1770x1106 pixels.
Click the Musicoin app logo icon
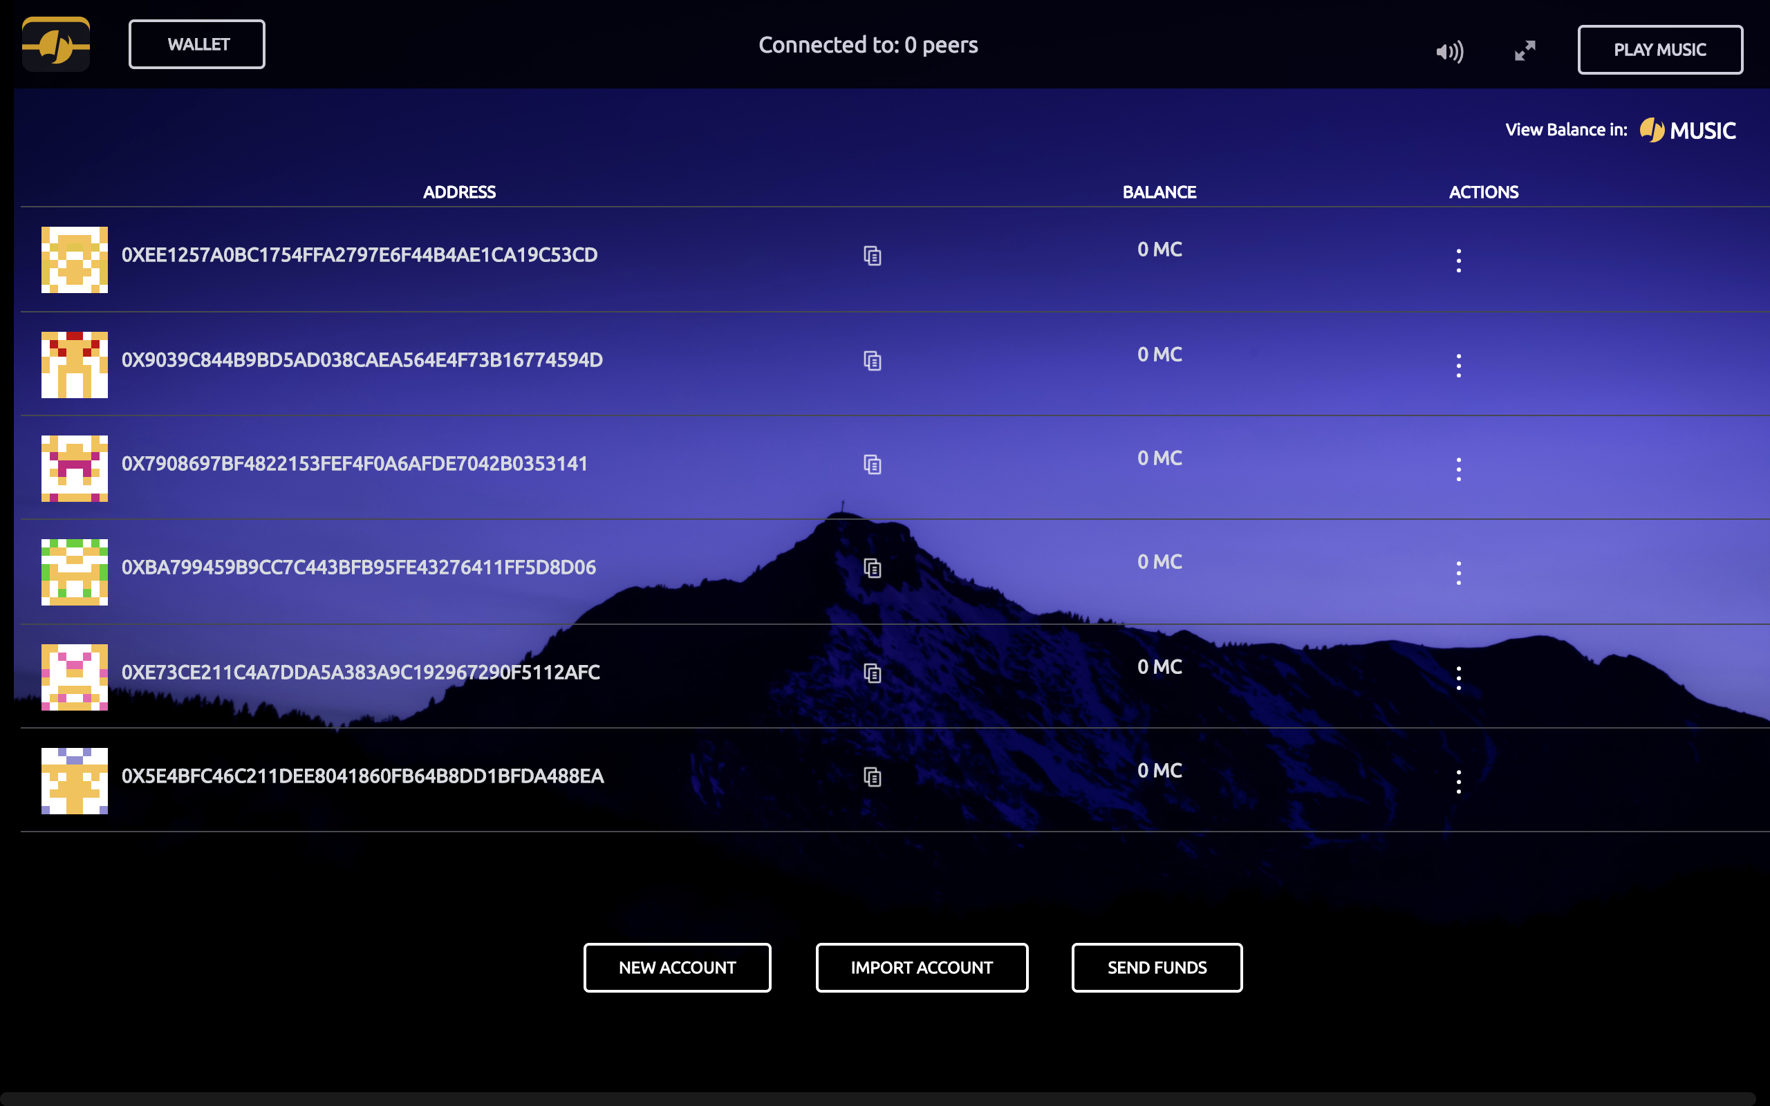[55, 43]
